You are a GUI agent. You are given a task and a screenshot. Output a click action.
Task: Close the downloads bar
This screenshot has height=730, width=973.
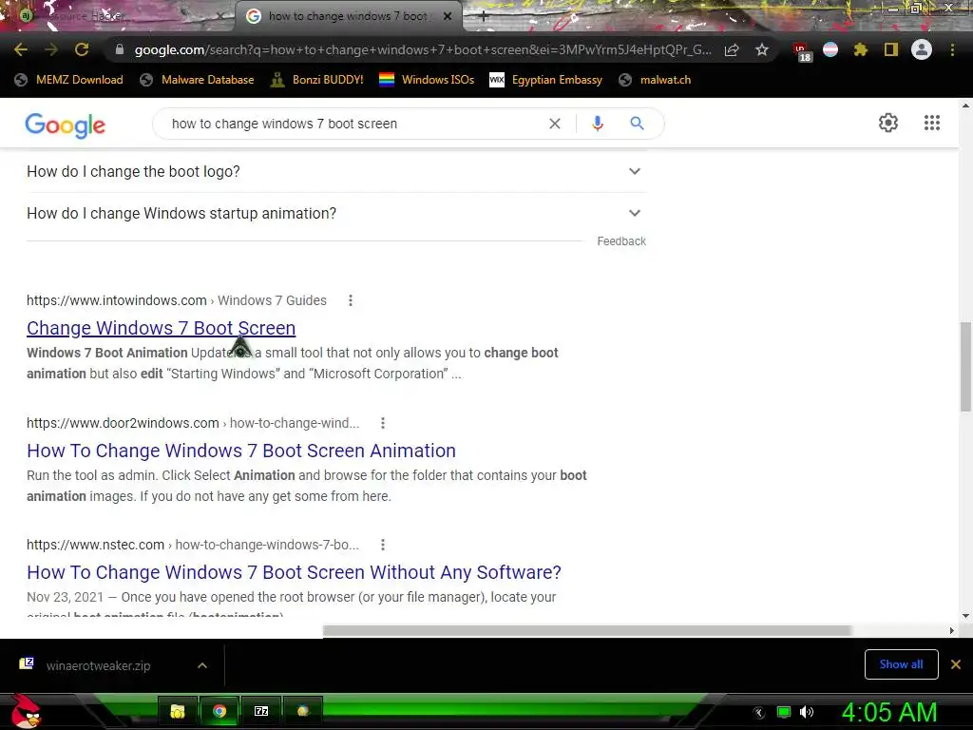(956, 664)
